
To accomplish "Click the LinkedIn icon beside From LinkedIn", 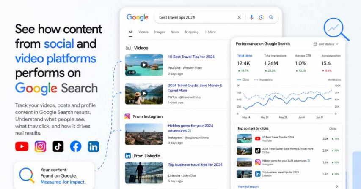I will [128, 156].
